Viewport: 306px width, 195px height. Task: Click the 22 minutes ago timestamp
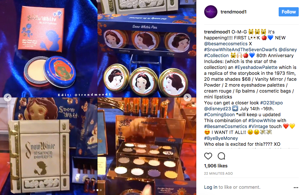coord(218,173)
